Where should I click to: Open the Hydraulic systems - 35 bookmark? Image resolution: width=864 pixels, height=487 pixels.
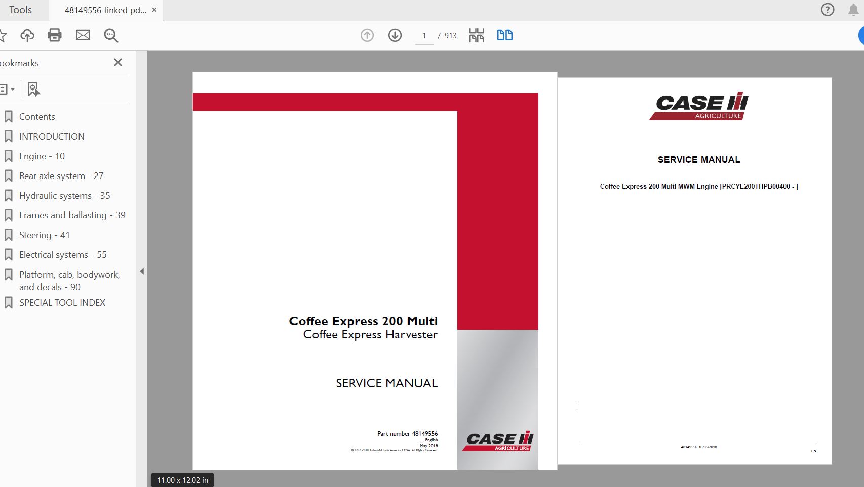tap(64, 196)
